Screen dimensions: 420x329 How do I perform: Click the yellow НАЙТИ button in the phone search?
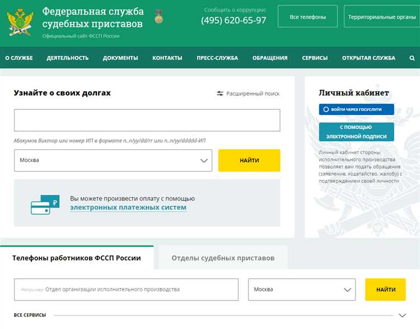pyautogui.click(x=385, y=290)
